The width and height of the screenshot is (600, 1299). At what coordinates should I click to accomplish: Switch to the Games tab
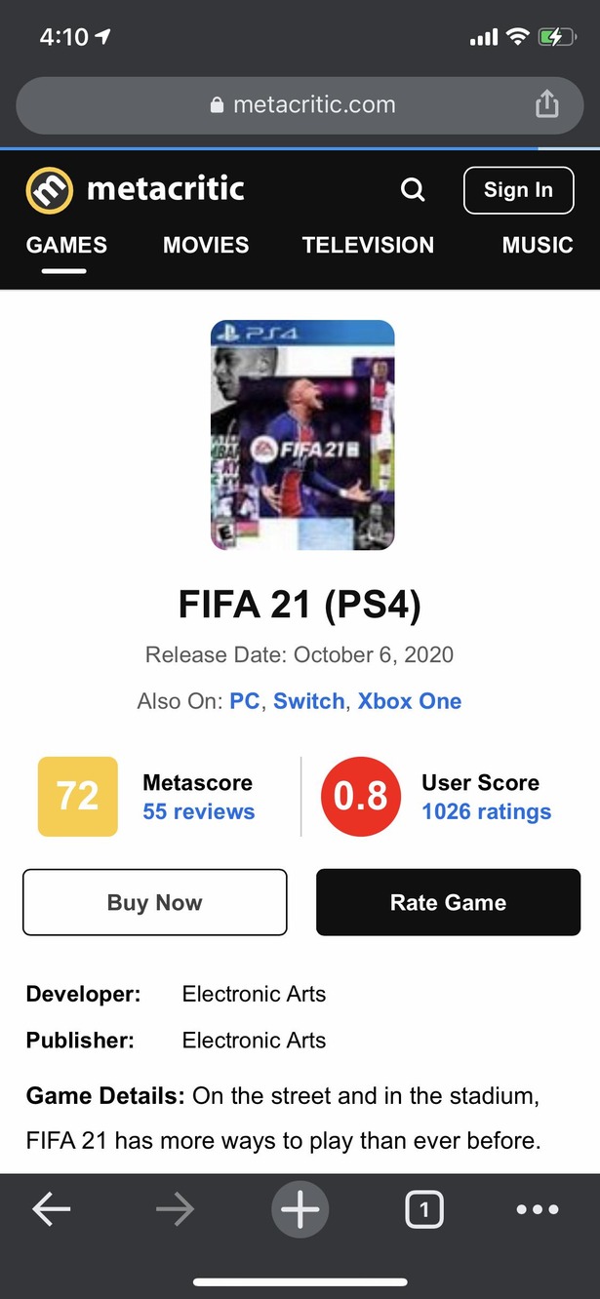tap(66, 246)
